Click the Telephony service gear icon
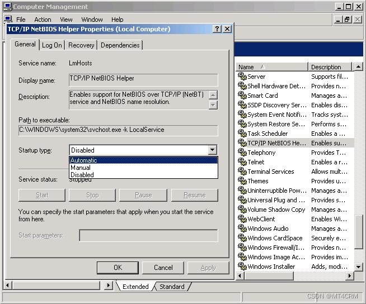This screenshot has height=304, width=366. [242, 152]
